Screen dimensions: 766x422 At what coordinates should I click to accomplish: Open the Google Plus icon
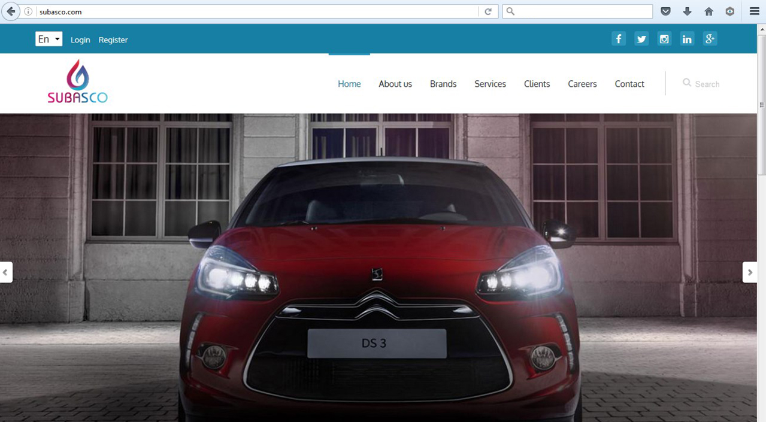pos(710,39)
